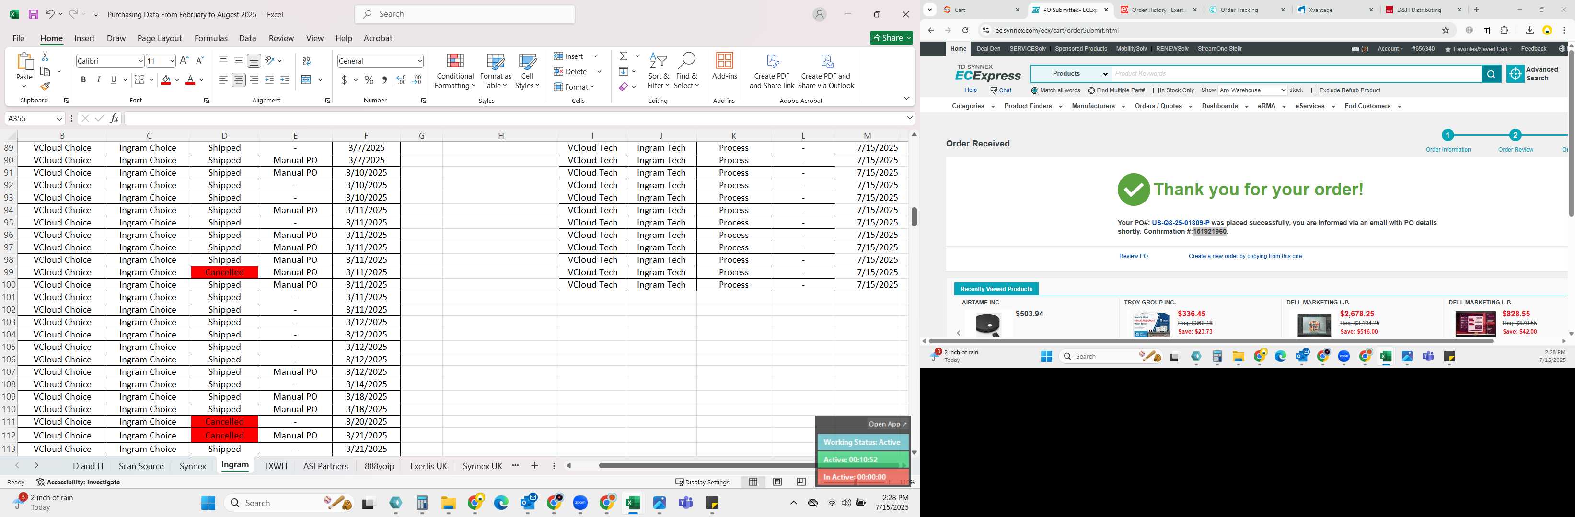Open the Deal Den menu item
The height and width of the screenshot is (517, 1575).
[988, 49]
